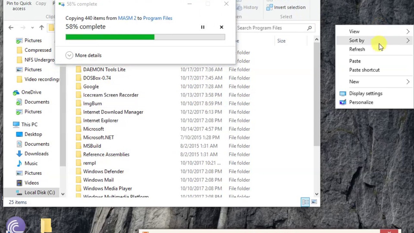Open Downloads under This PC

[36, 154]
